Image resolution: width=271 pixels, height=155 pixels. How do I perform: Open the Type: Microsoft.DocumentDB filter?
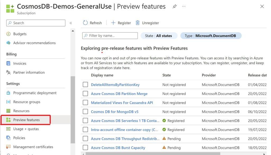click(x=211, y=36)
